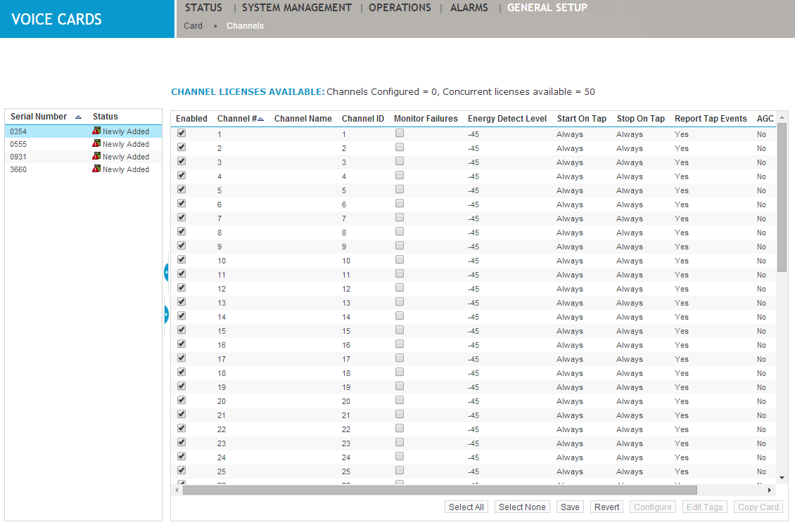Click the Newly Added icon beside serial 0555
This screenshot has height=527, width=795.
coord(96,144)
